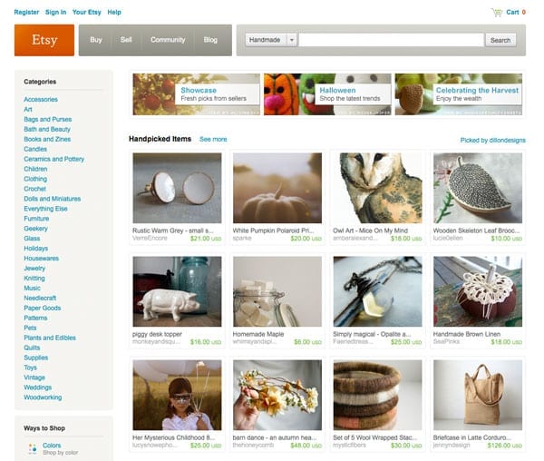
Task: Expand the Handmade search dropdown arrow
Action: click(291, 40)
